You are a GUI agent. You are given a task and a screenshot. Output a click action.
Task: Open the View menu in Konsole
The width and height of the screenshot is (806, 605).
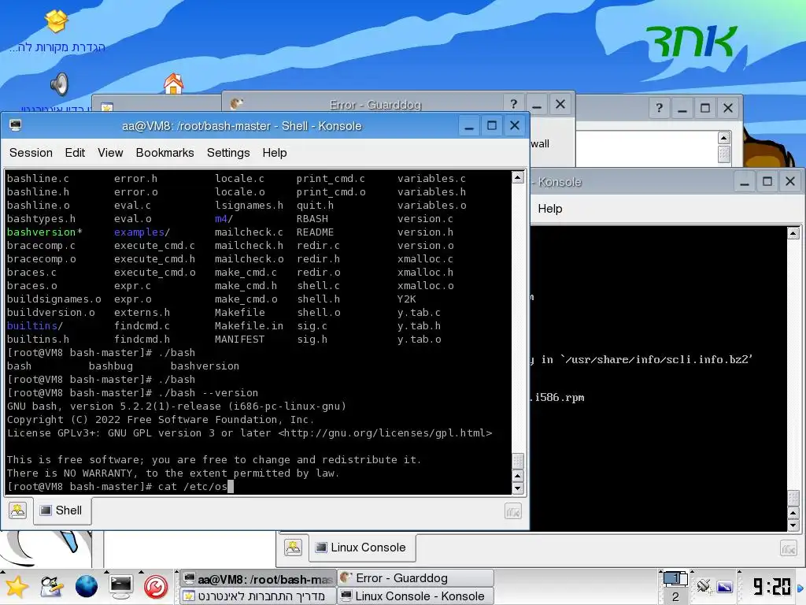click(110, 153)
